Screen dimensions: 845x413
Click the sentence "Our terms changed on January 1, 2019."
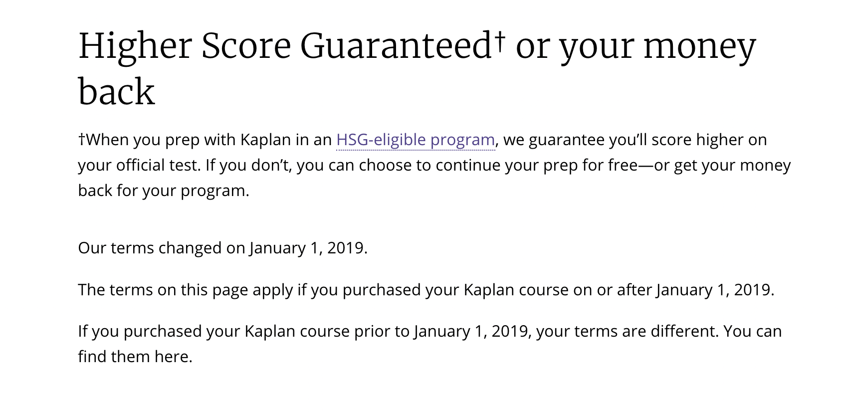(x=222, y=248)
